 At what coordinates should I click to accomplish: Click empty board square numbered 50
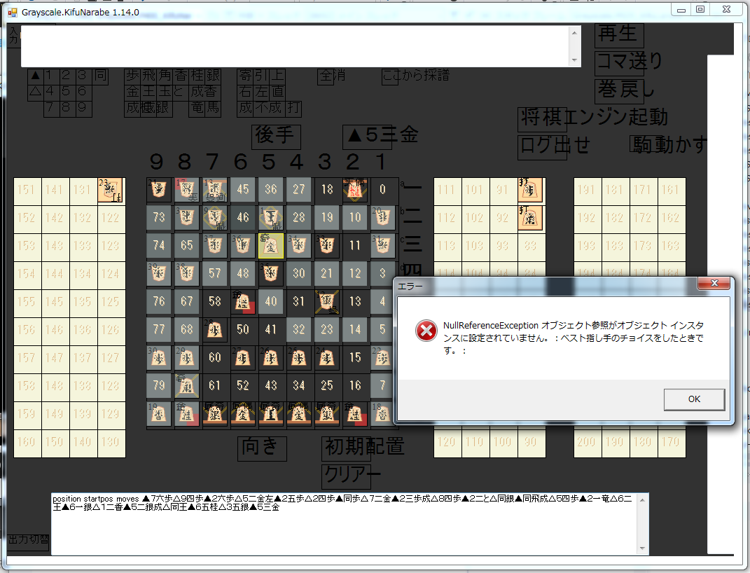[242, 329]
